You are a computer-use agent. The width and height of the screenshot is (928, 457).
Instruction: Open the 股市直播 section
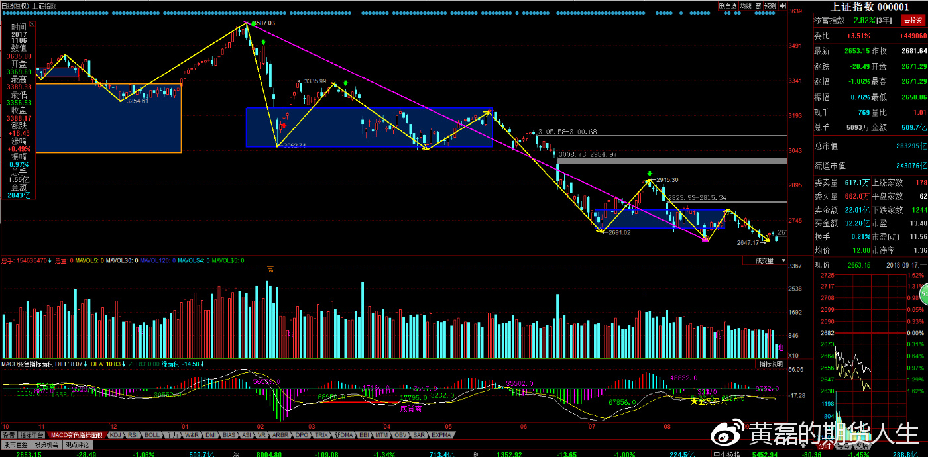pos(15,444)
